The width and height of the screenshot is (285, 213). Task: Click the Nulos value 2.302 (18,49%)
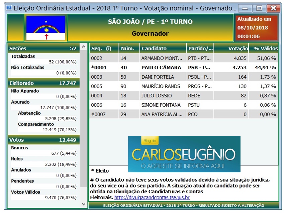click(61, 164)
